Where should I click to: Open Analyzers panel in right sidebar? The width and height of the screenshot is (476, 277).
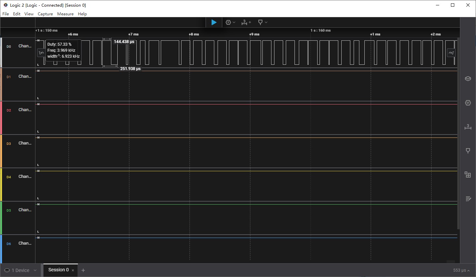[468, 103]
